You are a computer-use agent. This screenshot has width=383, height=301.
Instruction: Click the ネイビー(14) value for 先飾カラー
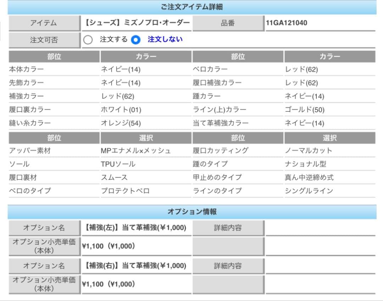point(121,83)
